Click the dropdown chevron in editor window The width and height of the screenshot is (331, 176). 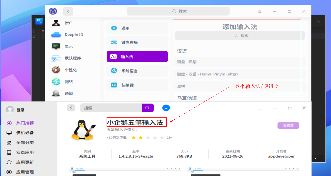click(315, 158)
